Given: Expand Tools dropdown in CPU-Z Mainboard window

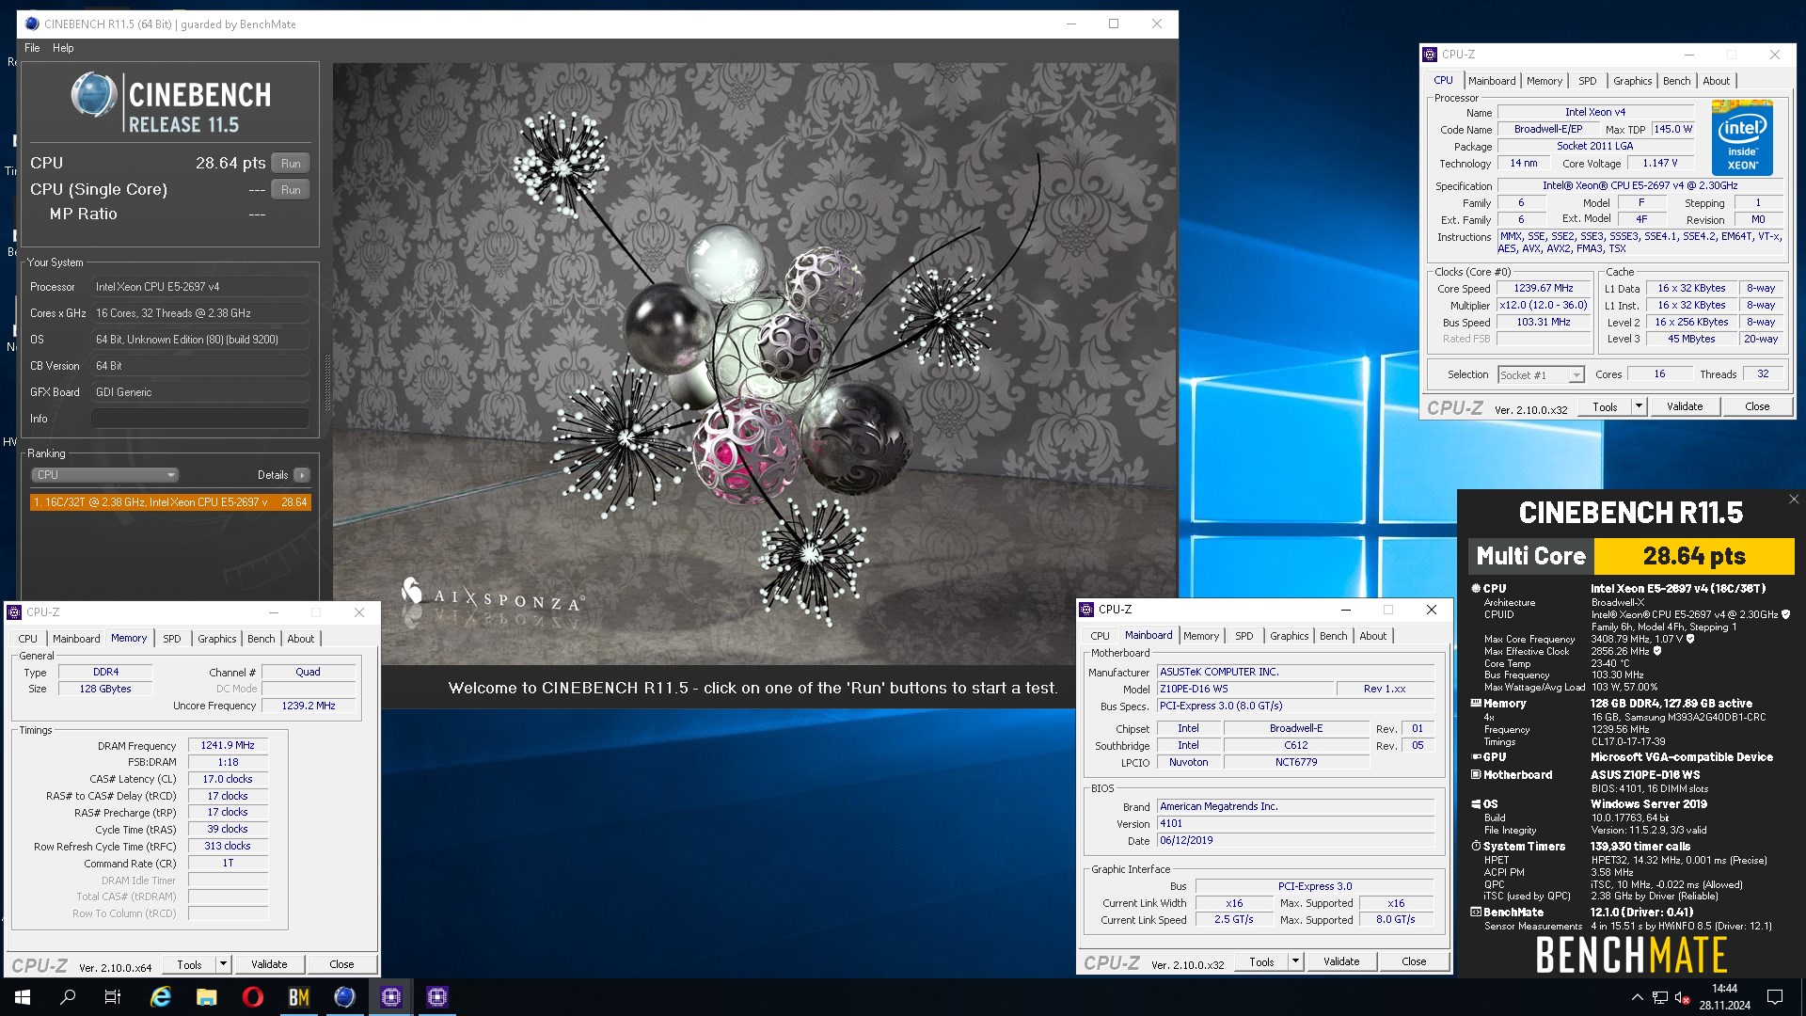Looking at the screenshot, I should pos(1295,961).
